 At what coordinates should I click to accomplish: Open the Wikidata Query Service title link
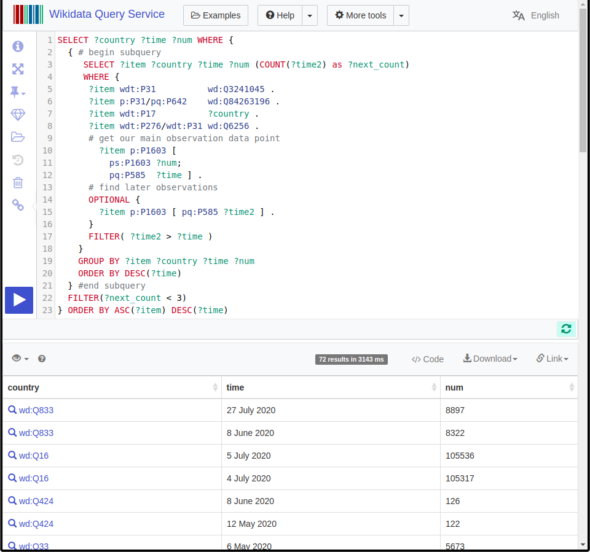coord(107,14)
